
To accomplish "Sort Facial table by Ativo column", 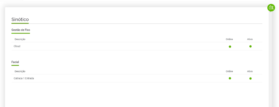I will pos(250,71).
